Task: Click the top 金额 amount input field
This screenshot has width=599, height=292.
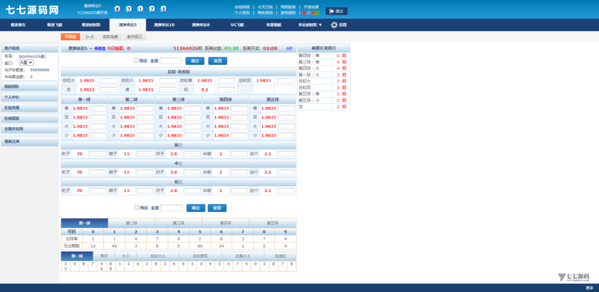Action: pos(171,61)
